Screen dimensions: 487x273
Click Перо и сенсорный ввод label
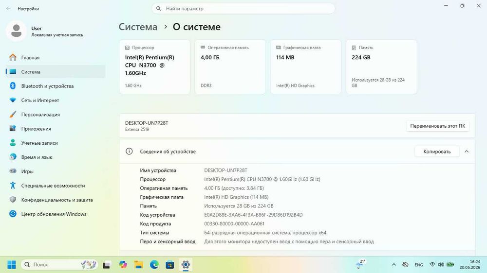168,241
